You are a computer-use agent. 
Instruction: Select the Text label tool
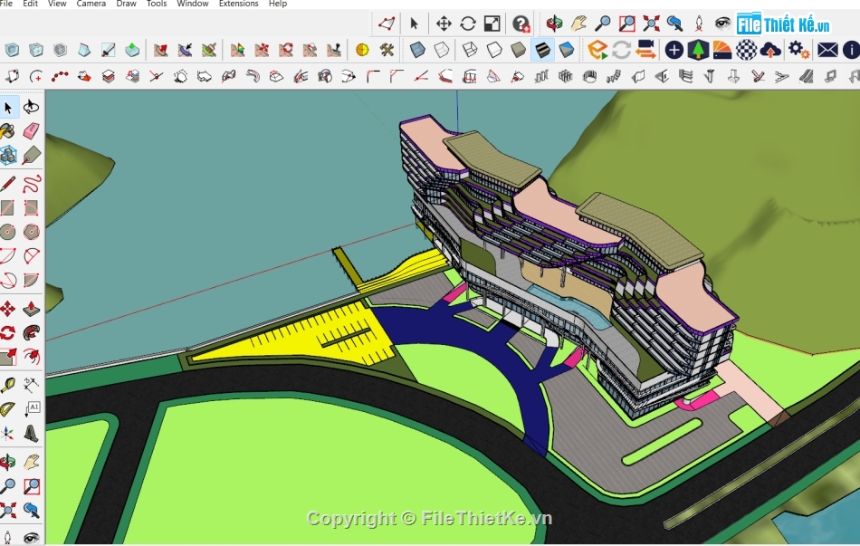[x=32, y=409]
